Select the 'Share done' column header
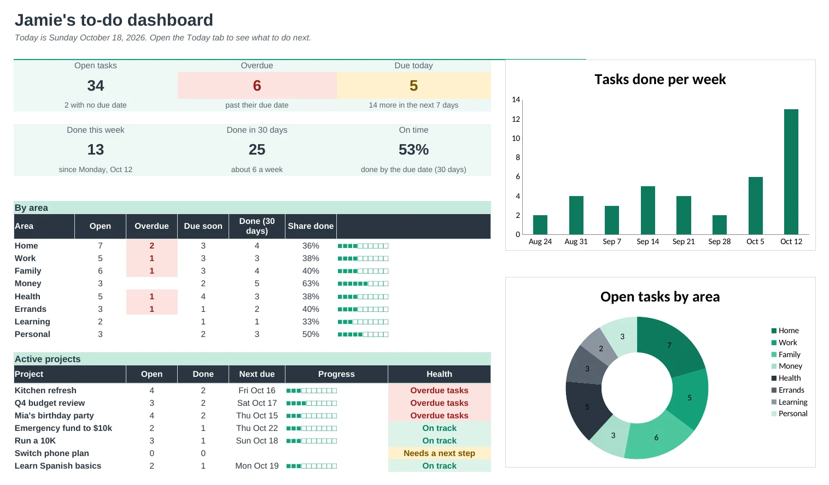829x485 pixels. (x=311, y=226)
